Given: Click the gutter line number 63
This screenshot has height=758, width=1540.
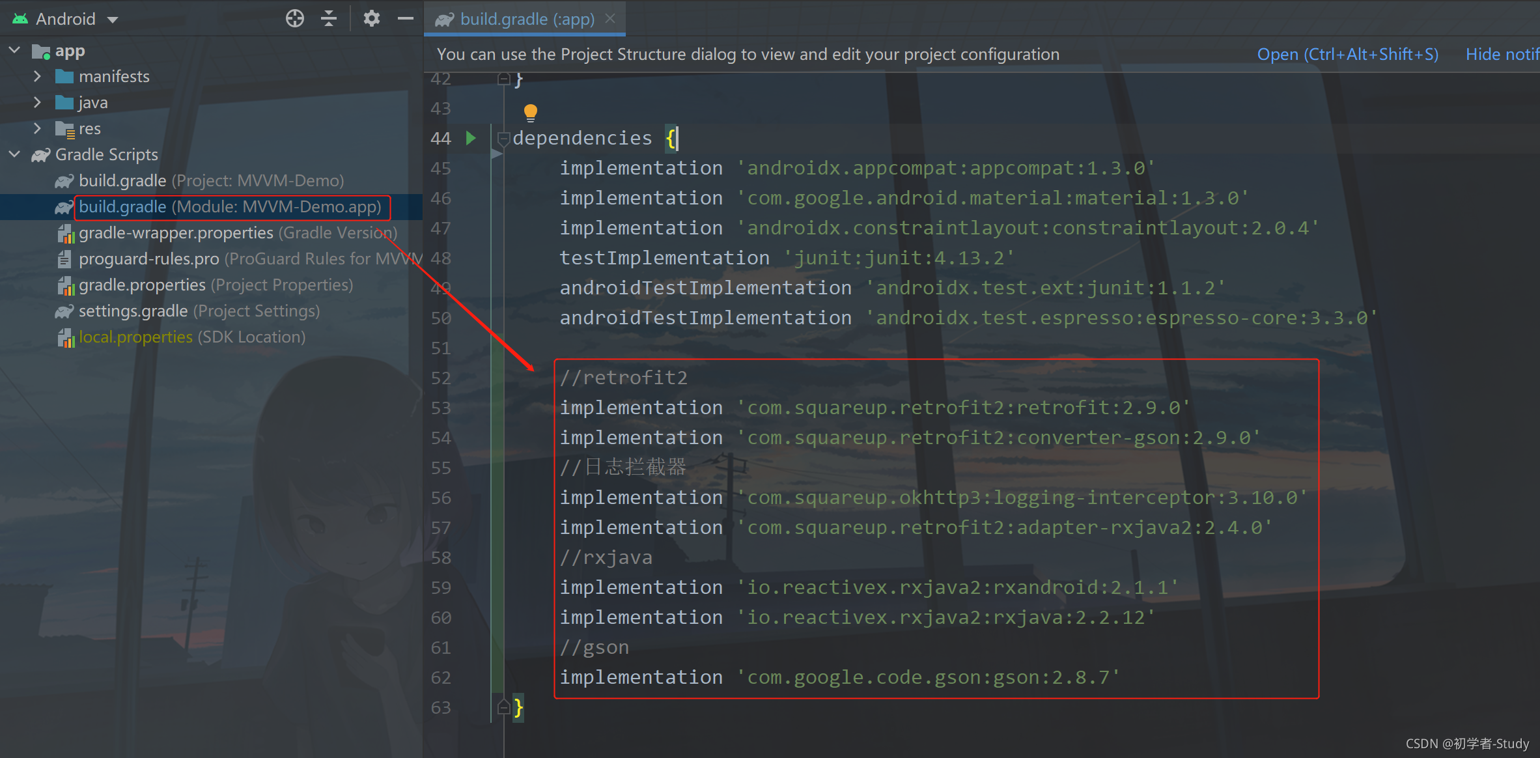Looking at the screenshot, I should click(x=441, y=707).
